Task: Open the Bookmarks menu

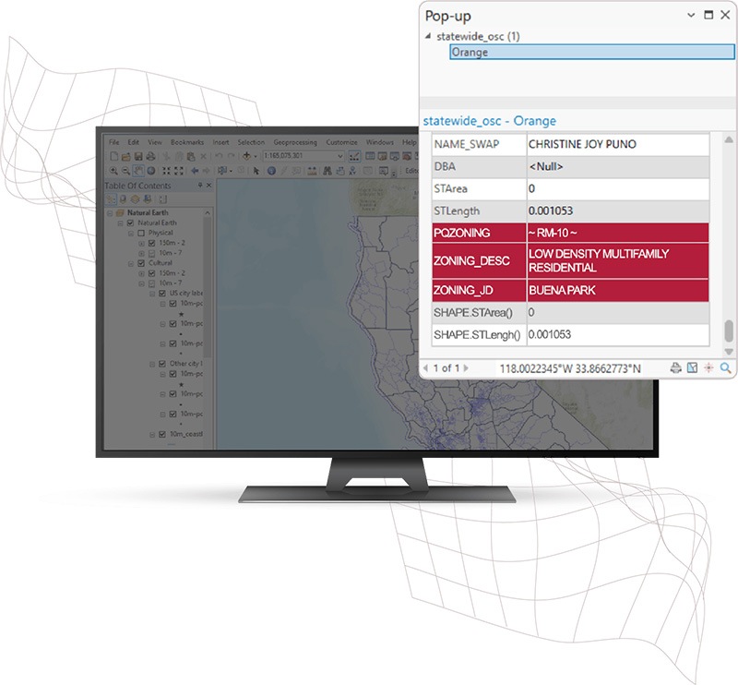Action: pyautogui.click(x=187, y=142)
